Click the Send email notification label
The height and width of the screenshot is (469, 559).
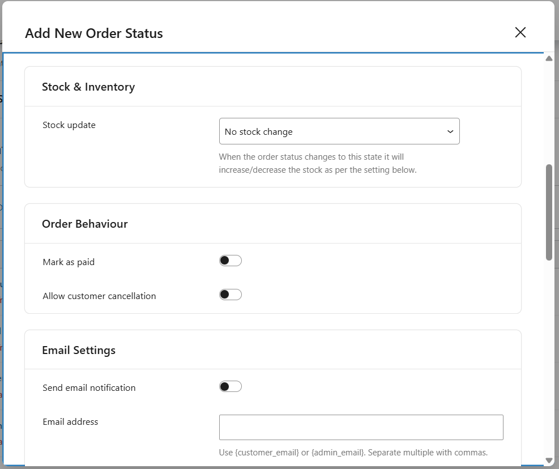89,388
